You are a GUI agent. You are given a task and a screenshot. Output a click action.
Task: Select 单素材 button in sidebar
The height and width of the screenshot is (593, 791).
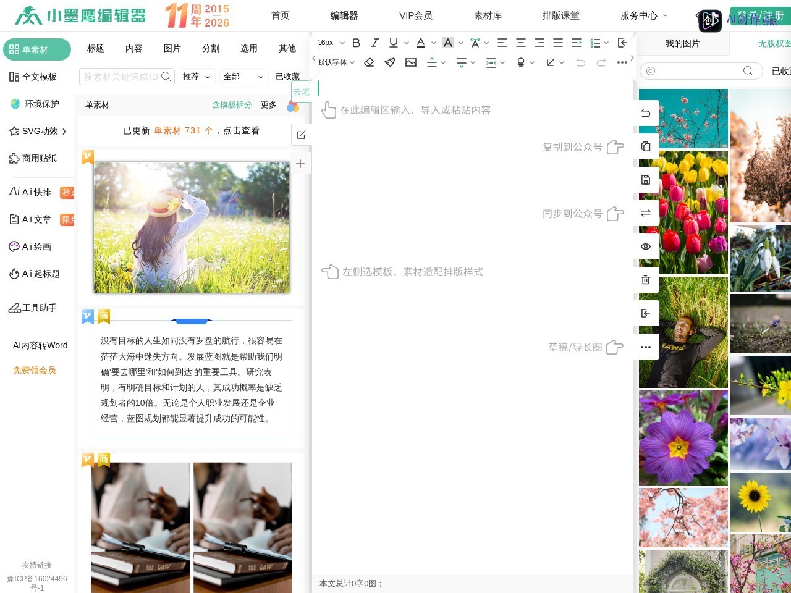click(37, 49)
